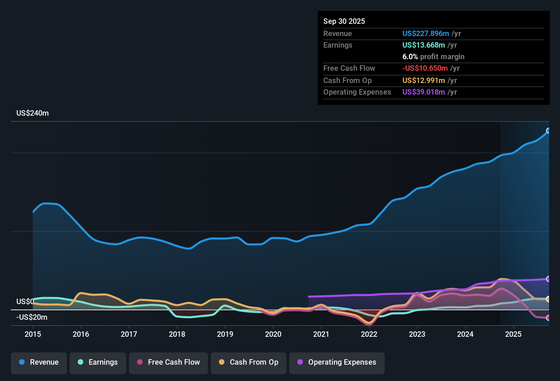Viewport: 560px width, 381px height.
Task: Expand the Earnings legend entry
Action: click(98, 362)
